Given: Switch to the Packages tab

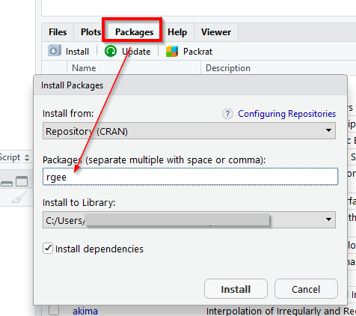Looking at the screenshot, I should (134, 32).
